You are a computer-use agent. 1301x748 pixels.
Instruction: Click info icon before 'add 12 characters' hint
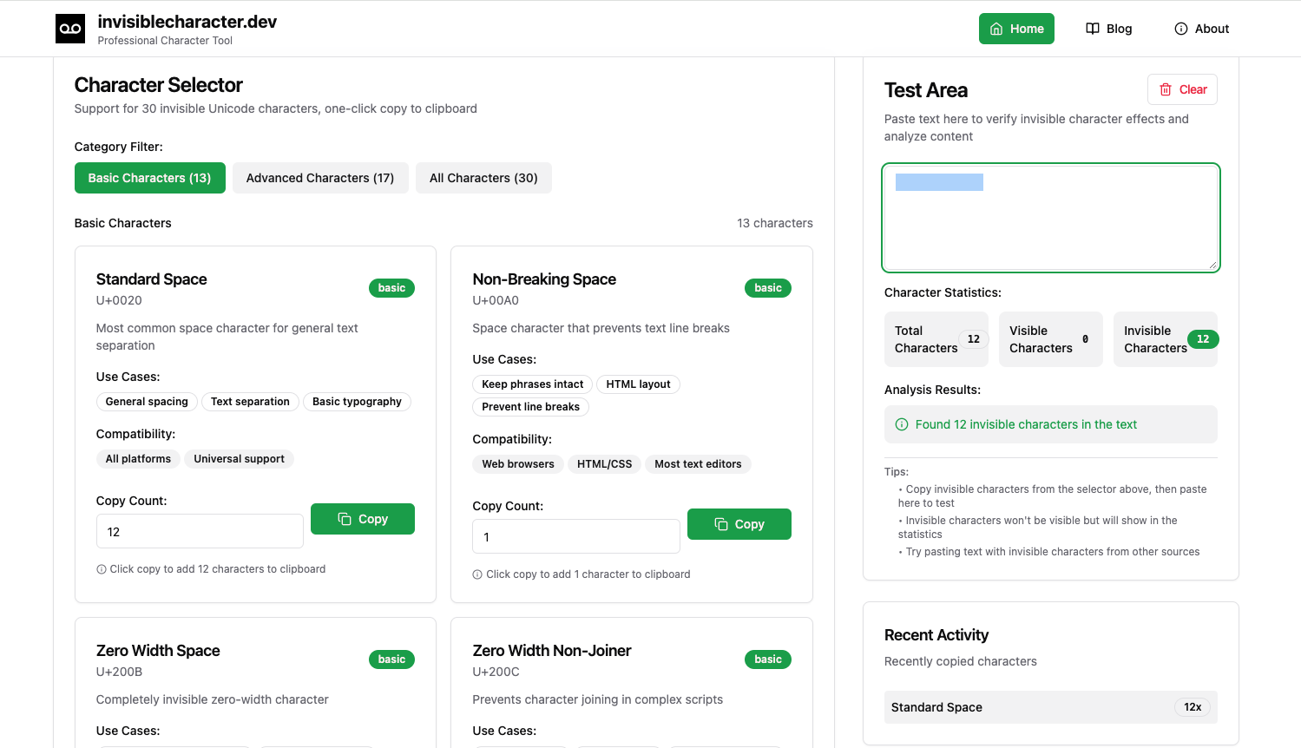click(x=102, y=569)
